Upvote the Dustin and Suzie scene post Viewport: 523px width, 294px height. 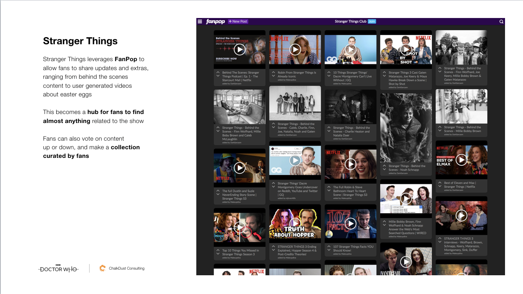tap(218, 190)
